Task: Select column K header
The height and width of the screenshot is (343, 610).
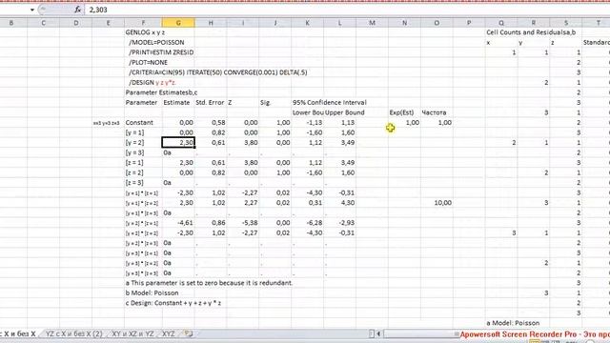Action: pos(307,23)
